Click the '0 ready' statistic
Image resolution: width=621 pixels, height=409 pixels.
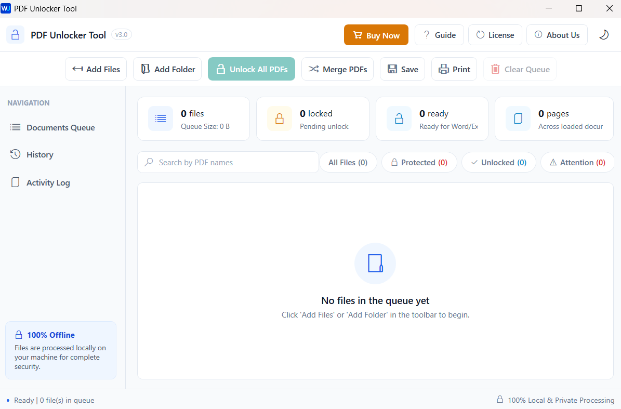(434, 114)
